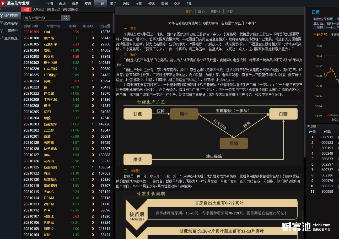Switch to 近5日热点 tab
339x239 pixels.
point(54,10)
